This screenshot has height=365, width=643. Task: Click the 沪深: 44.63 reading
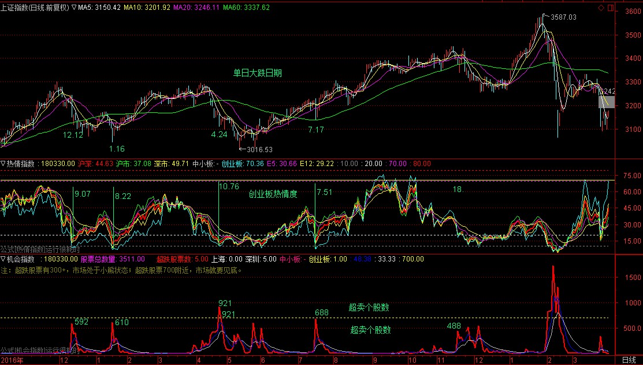[x=95, y=163]
